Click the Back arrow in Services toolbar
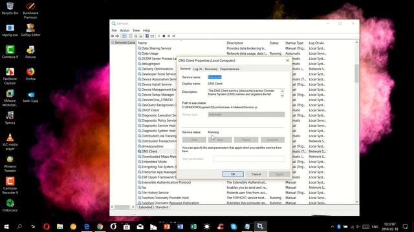This screenshot has height=232, width=414. [x=113, y=36]
